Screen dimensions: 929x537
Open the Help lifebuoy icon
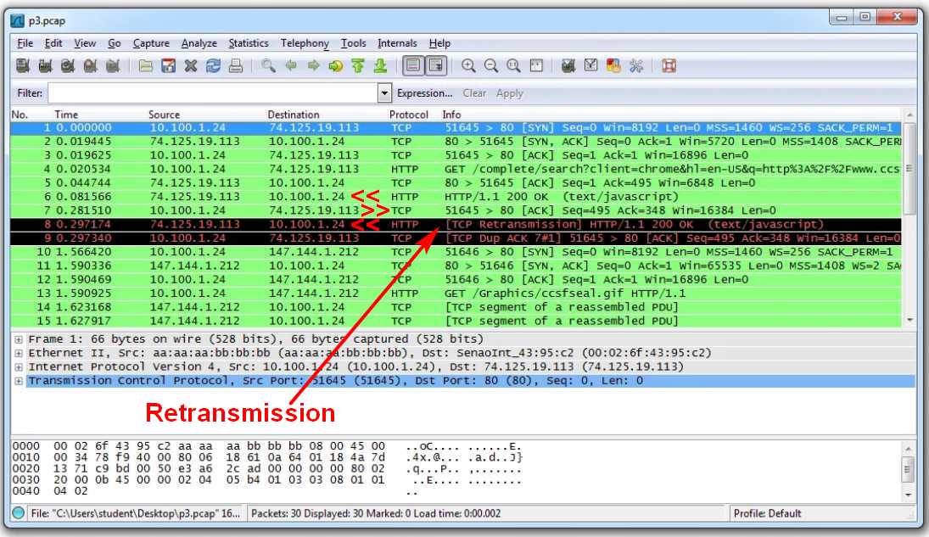point(669,65)
